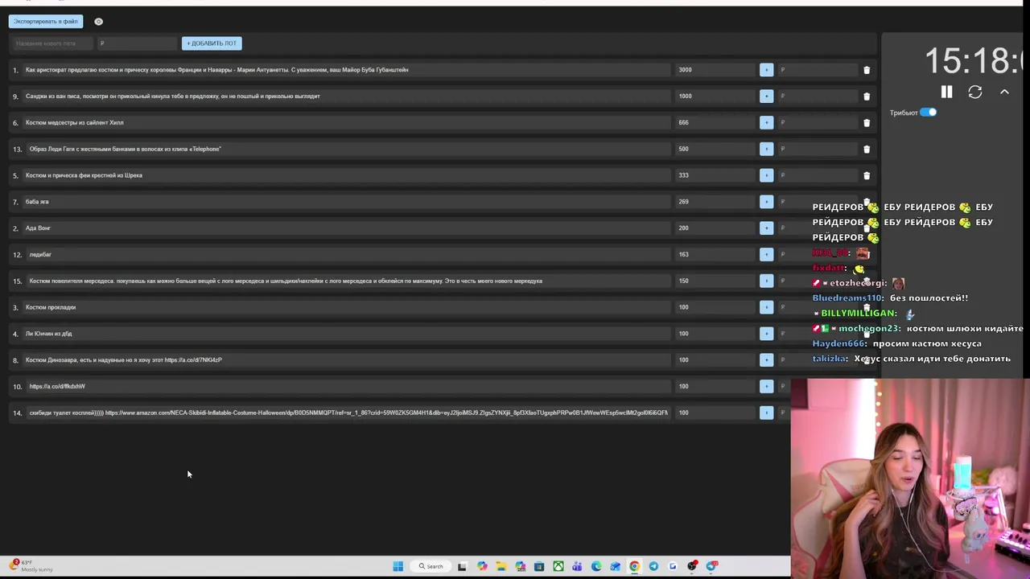Viewport: 1030px width, 579px height.
Task: Open Task View from the taskbar
Action: tap(462, 566)
